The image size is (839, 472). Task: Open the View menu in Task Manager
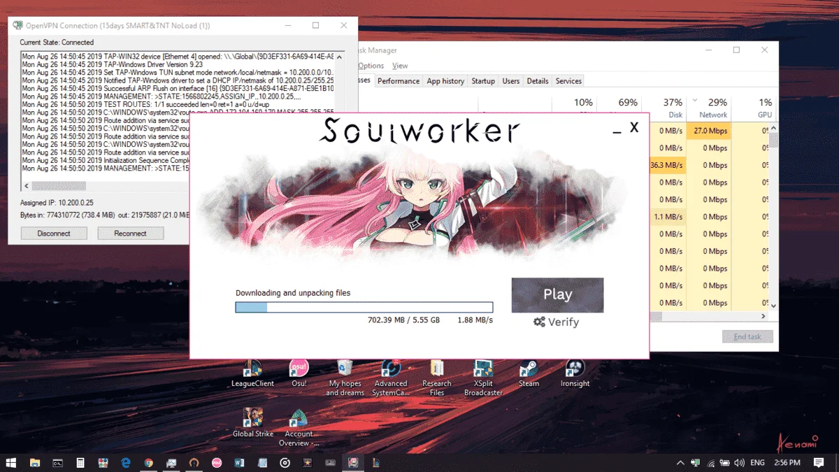point(400,66)
